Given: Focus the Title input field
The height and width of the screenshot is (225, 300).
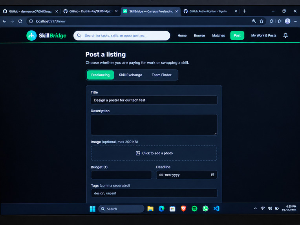Looking at the screenshot, I should 154,100.
